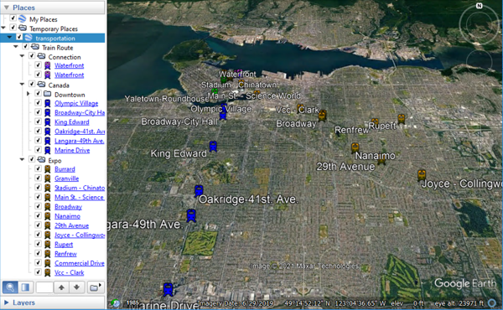Select the Nanaimo orange train marker on the map
The height and width of the screenshot is (310, 503).
[x=355, y=147]
